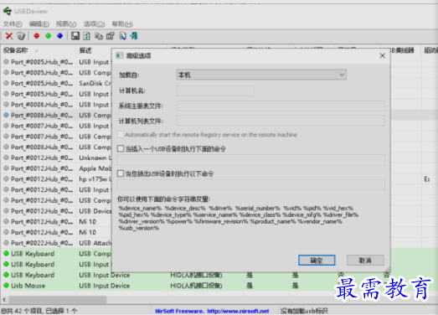Click the E: drive letter cell
The height and width of the screenshot is (315, 438).
coord(427,179)
